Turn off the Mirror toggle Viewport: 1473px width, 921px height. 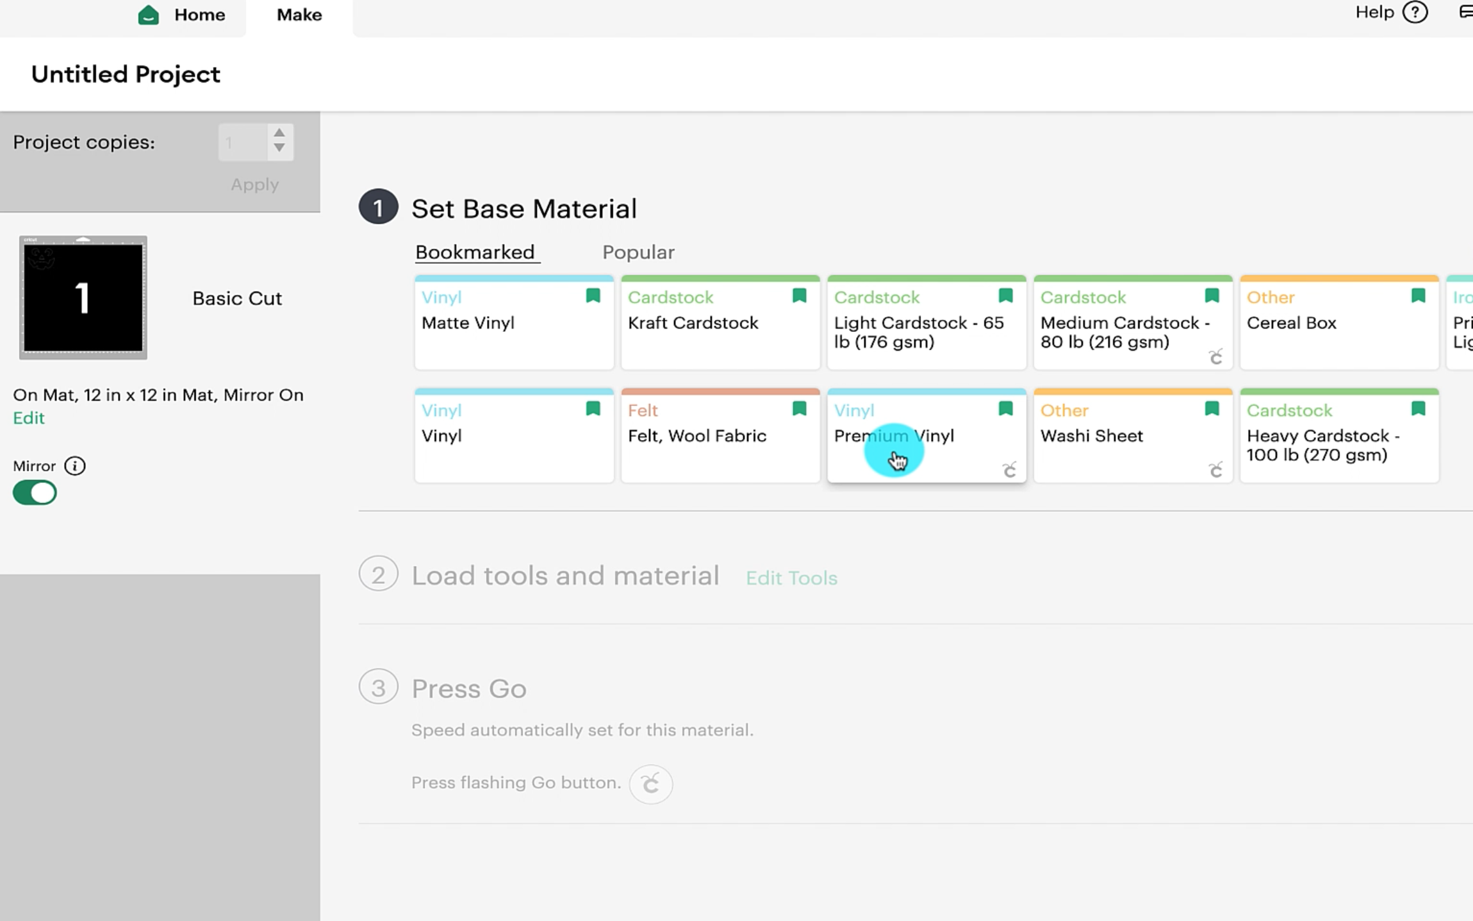(x=35, y=493)
